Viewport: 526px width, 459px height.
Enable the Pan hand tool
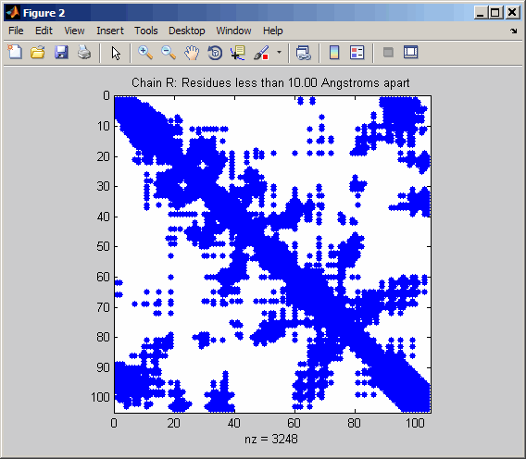click(192, 53)
